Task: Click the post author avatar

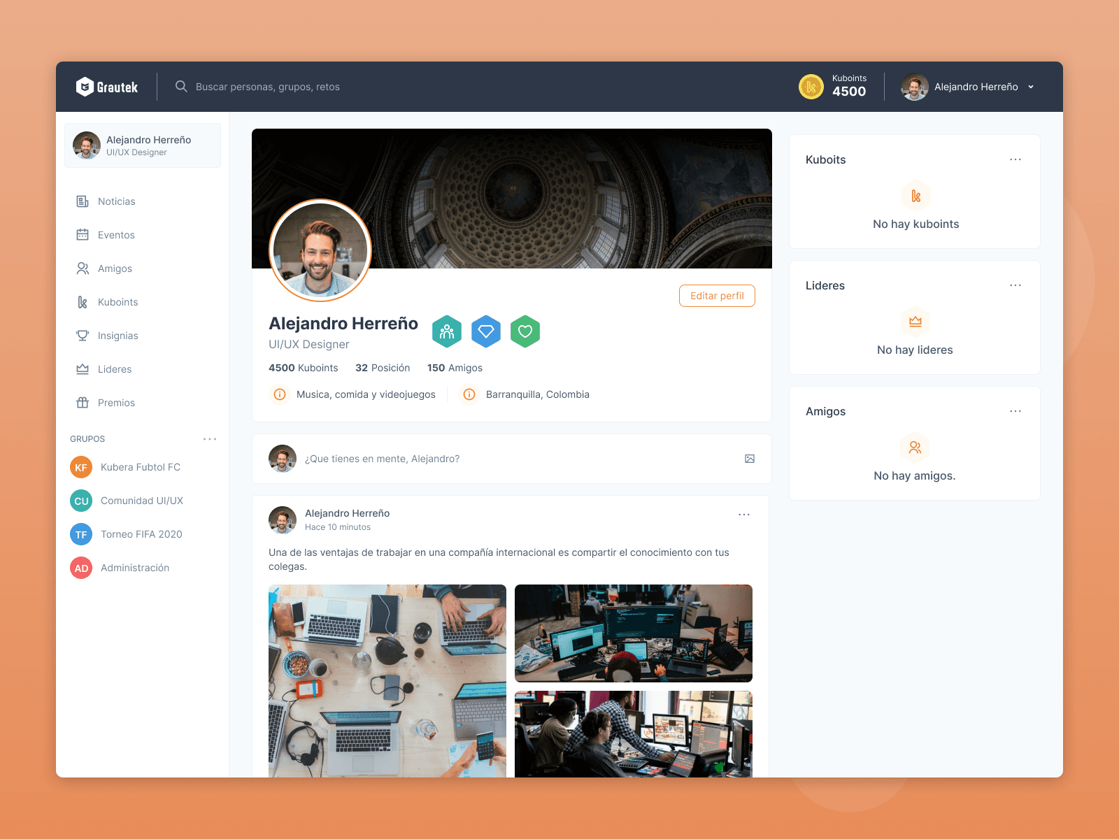Action: (x=283, y=520)
